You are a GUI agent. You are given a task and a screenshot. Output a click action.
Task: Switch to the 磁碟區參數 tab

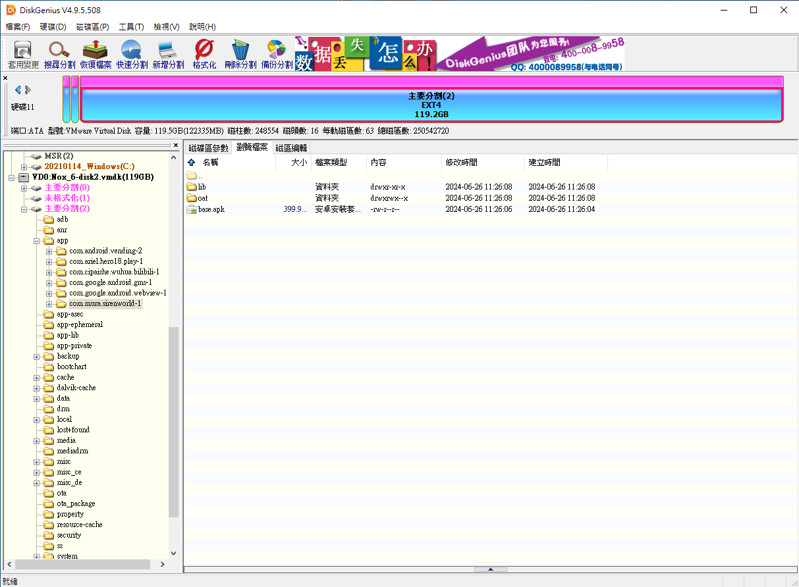click(208, 148)
